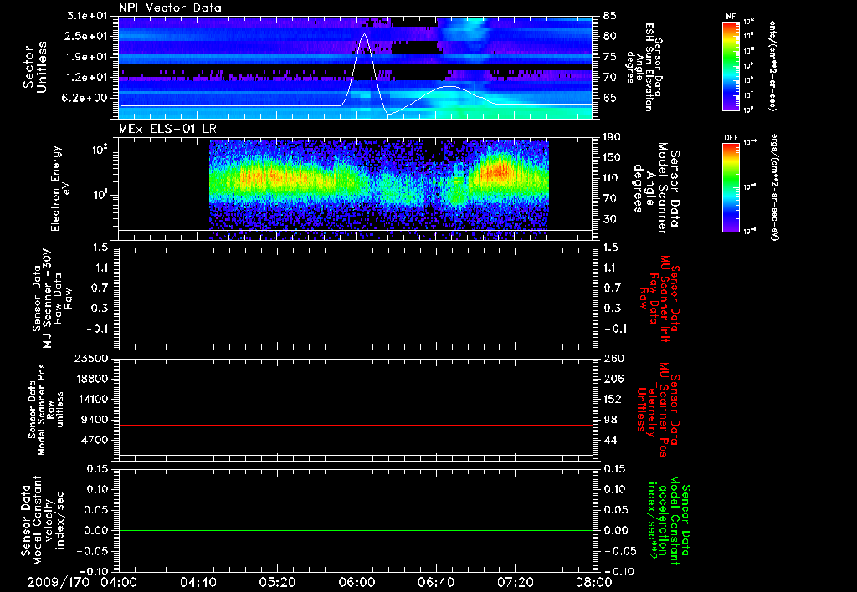The width and height of the screenshot is (857, 592).
Task: Click the "85" sun elevation tick value
Action: coord(610,16)
